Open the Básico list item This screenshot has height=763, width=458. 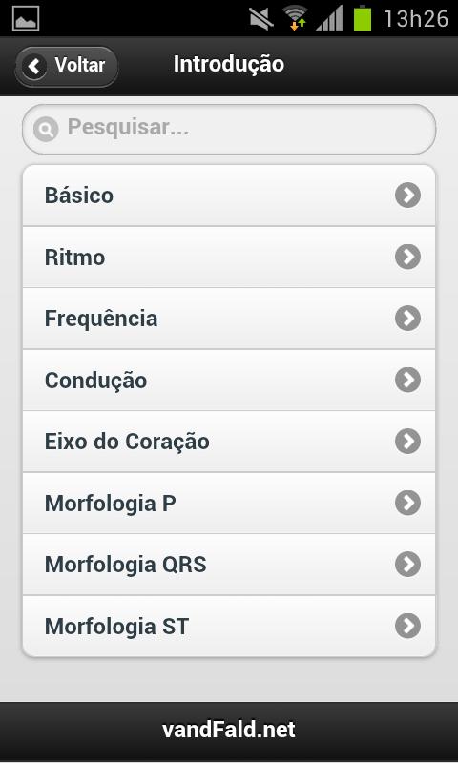pyautogui.click(x=229, y=196)
